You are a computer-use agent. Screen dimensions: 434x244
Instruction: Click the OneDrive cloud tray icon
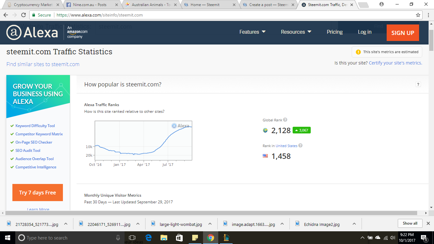[378, 238]
